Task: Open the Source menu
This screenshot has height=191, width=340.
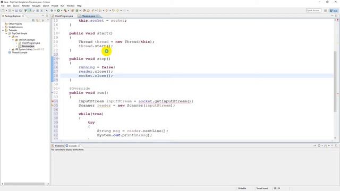Action: click(x=16, y=6)
